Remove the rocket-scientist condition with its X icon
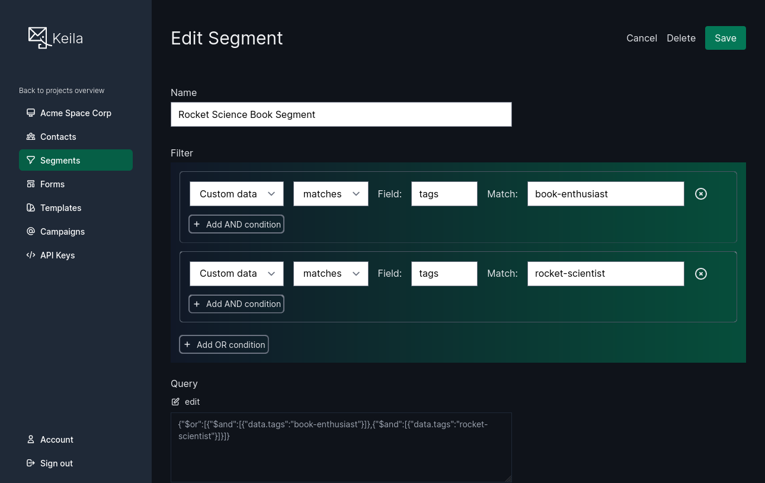This screenshot has height=483, width=765. 700,274
